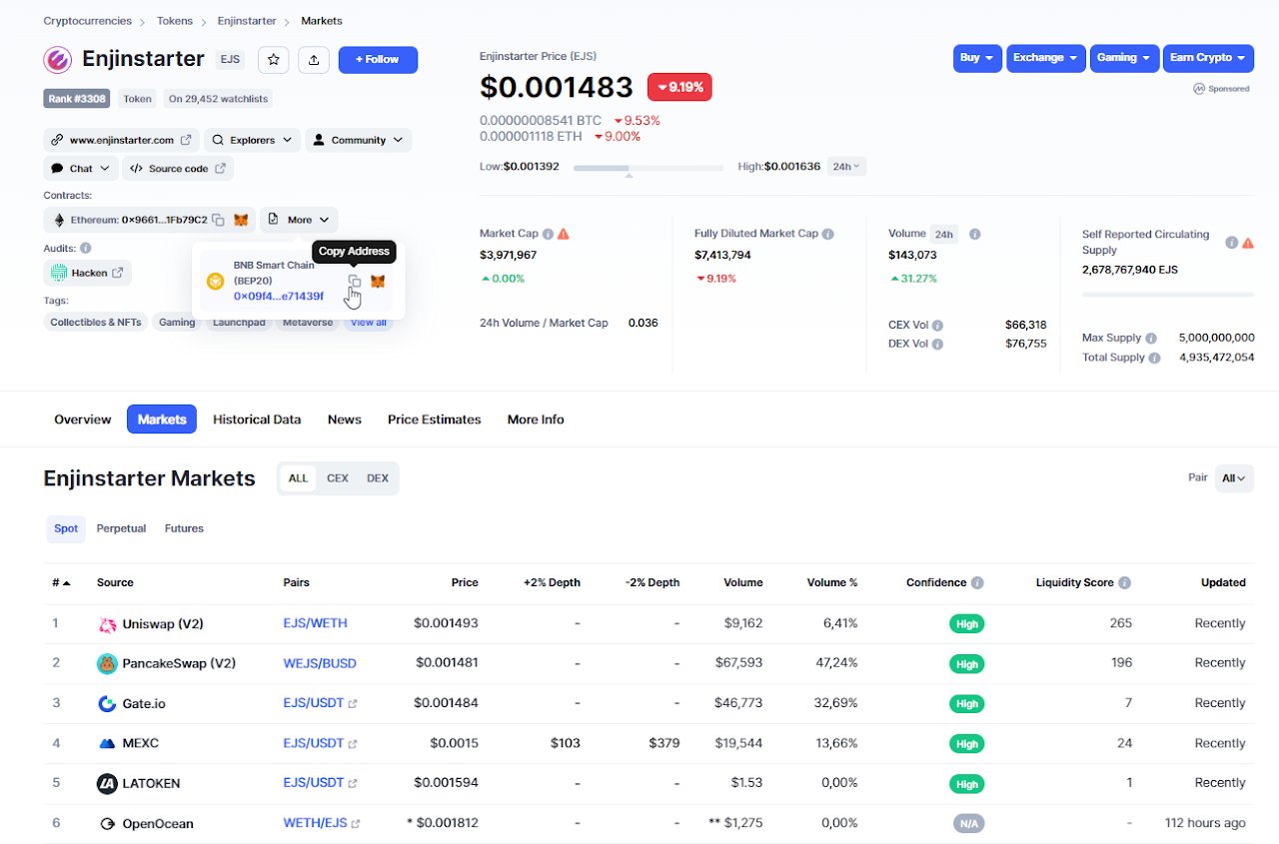This screenshot has height=844, width=1279.
Task: Click the Audits info icon
Action: pos(86,248)
